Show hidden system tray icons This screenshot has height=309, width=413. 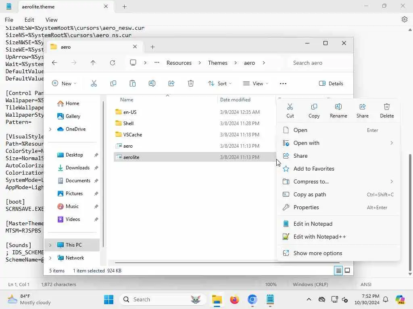coord(309,299)
